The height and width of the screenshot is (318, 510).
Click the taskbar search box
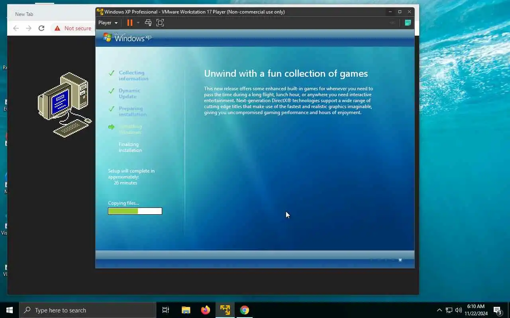click(x=88, y=310)
